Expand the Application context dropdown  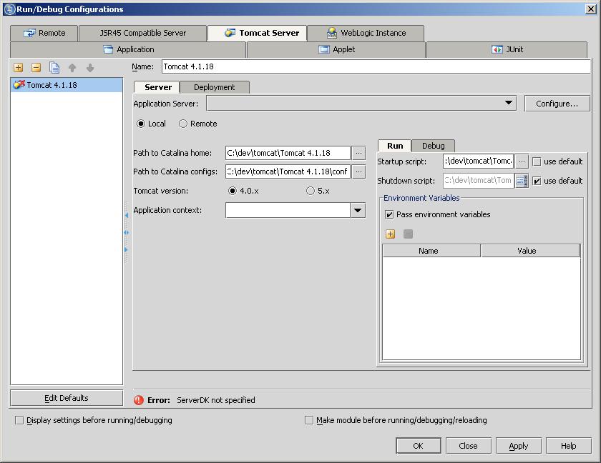[x=358, y=210]
